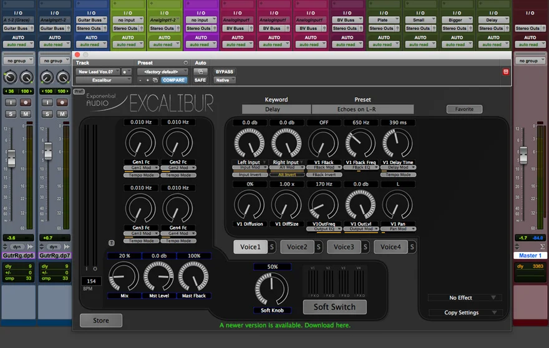
Task: Click the small T tempo icon near BPM
Action: (x=111, y=243)
